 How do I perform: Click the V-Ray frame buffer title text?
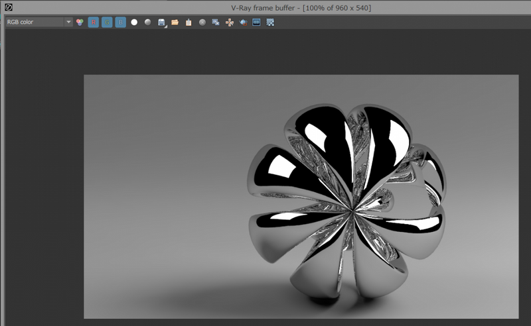click(301, 8)
